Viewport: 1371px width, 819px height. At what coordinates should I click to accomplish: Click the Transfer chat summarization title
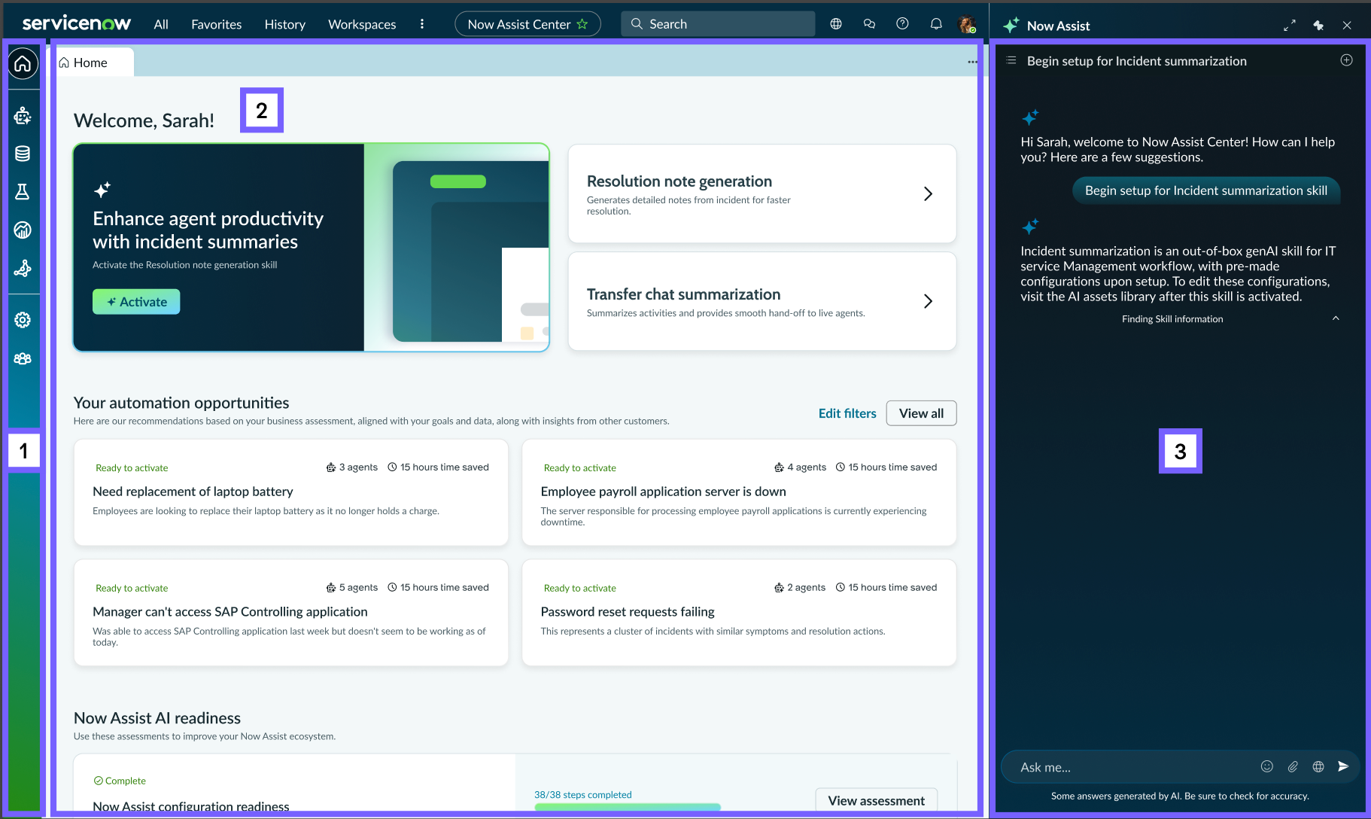click(x=683, y=294)
